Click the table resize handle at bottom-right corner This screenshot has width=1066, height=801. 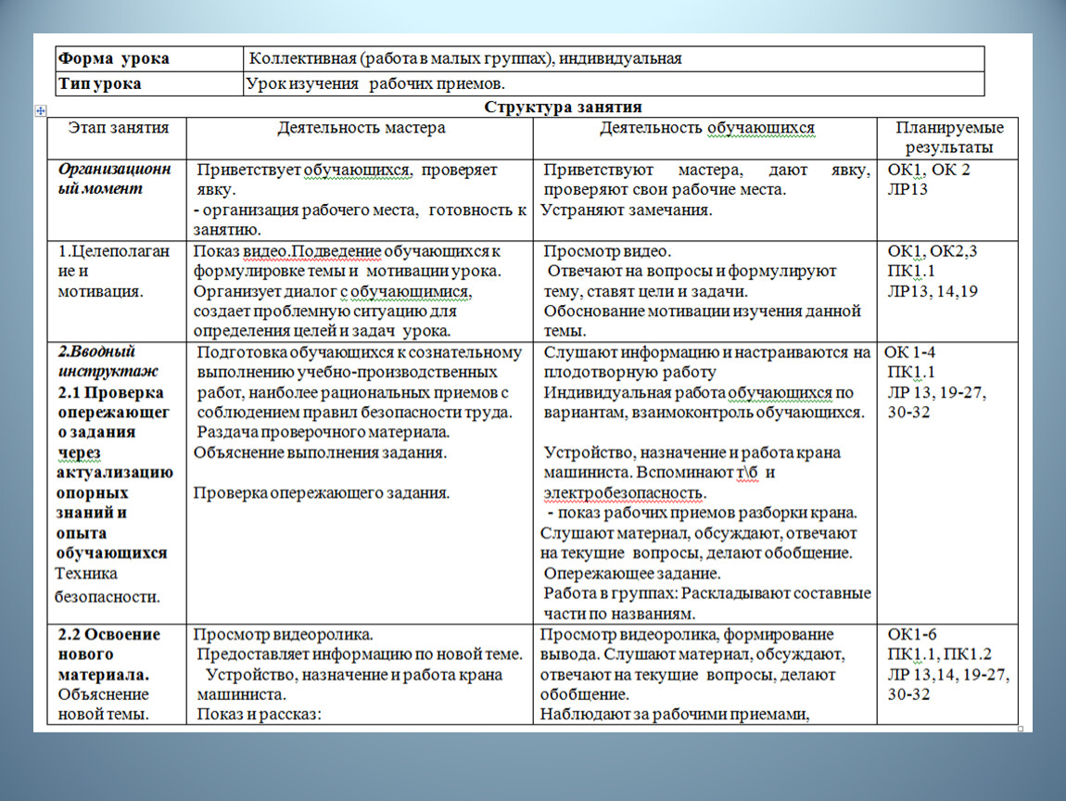(x=1021, y=729)
